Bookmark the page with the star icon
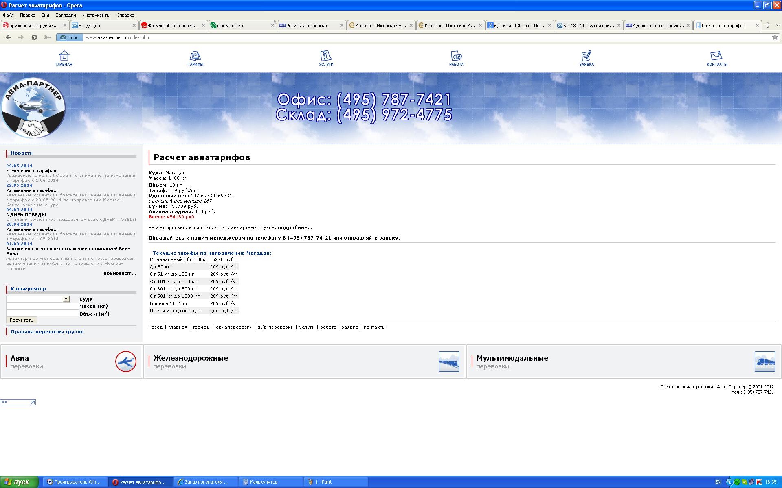Viewport: 782px width, 488px height. 775,37
